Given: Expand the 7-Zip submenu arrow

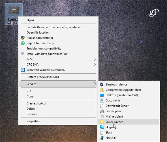Looking at the screenshot, I should (x=95, y=59).
